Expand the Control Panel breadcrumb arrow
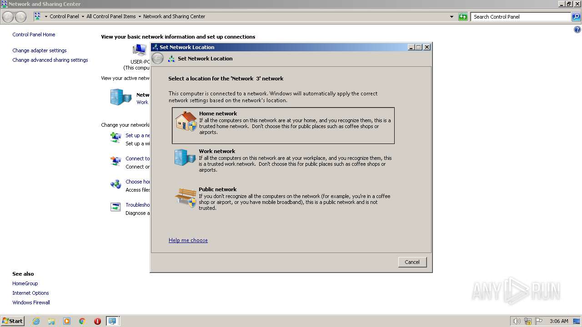 (83, 16)
